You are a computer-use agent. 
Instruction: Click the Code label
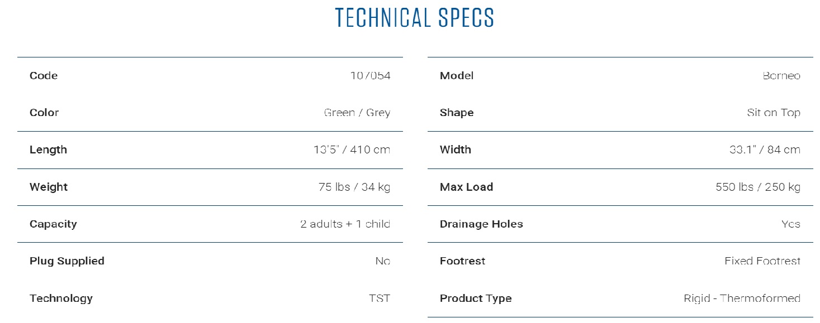(x=44, y=76)
